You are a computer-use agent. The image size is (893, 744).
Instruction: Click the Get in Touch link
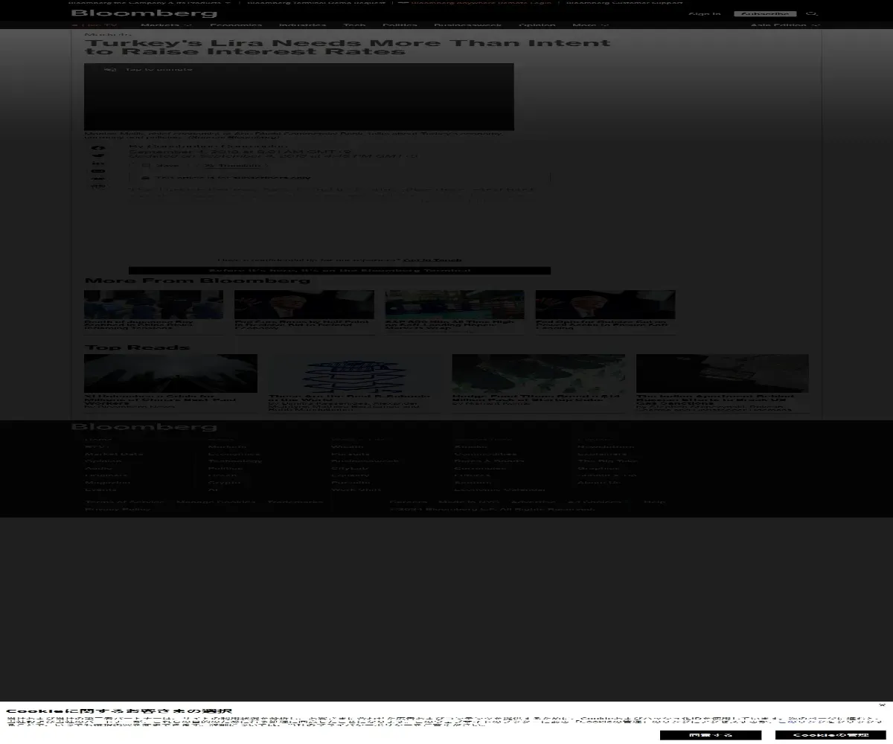[432, 260]
